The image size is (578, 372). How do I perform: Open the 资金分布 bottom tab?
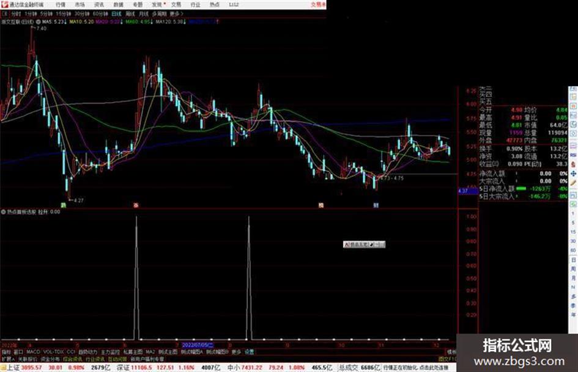tap(50, 359)
